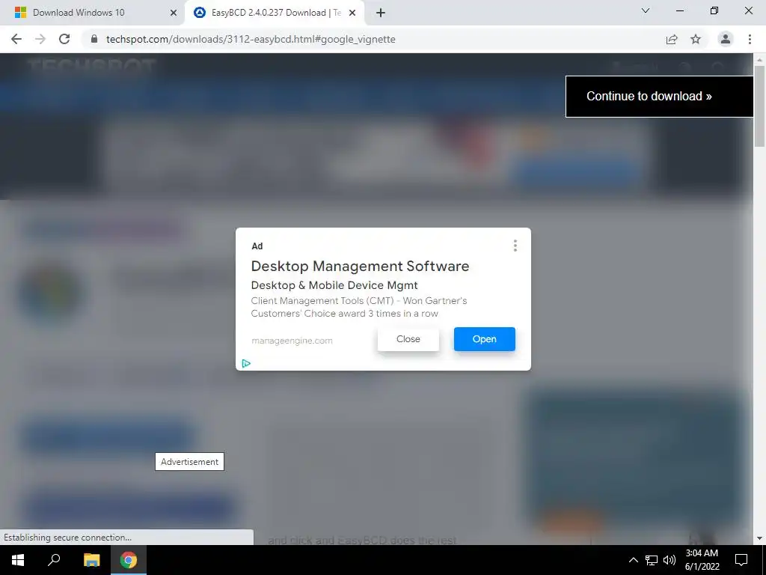Click the Desktop & Mobile Device Mgmt text
The image size is (766, 575).
pos(334,285)
